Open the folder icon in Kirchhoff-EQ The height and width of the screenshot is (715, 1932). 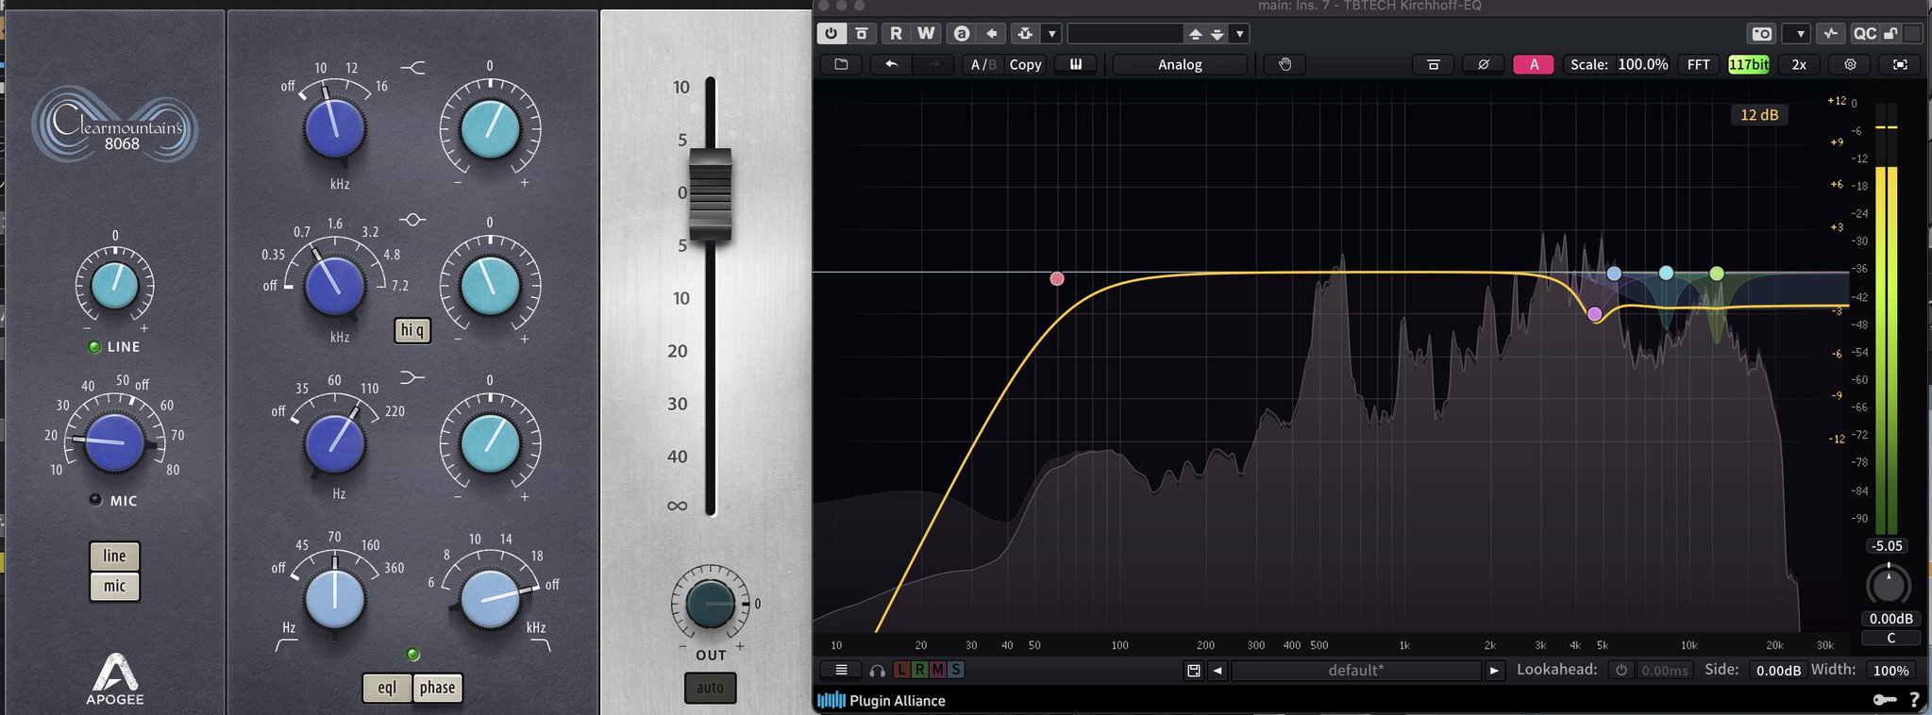[x=840, y=64]
